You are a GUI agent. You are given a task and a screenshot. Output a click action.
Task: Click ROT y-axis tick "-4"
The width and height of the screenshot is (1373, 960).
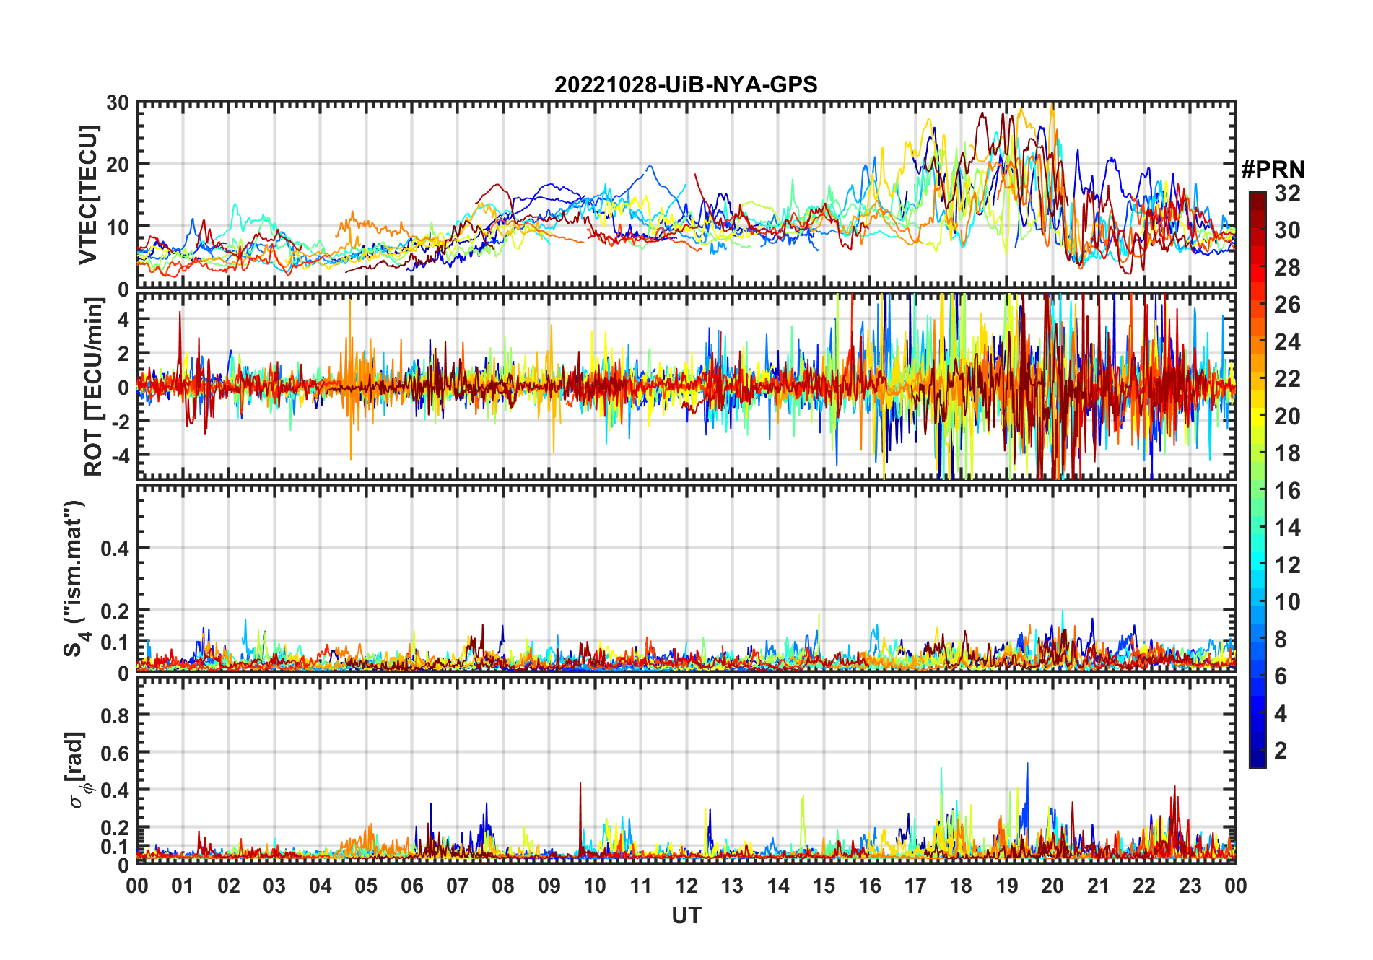pos(121,456)
